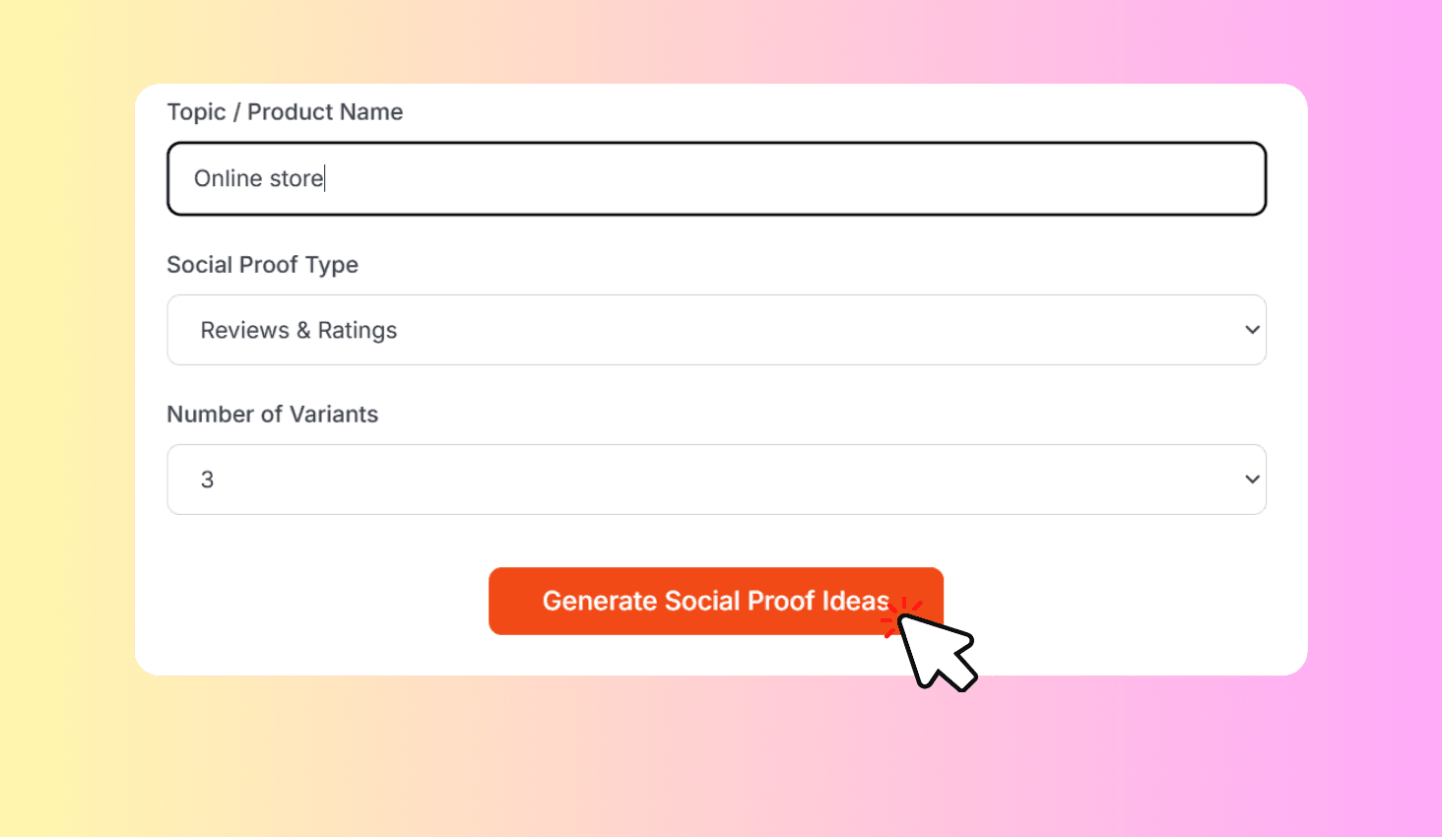Click the "Topic / Product Name" label
Viewport: 1442px width, 837px height.
tap(285, 112)
